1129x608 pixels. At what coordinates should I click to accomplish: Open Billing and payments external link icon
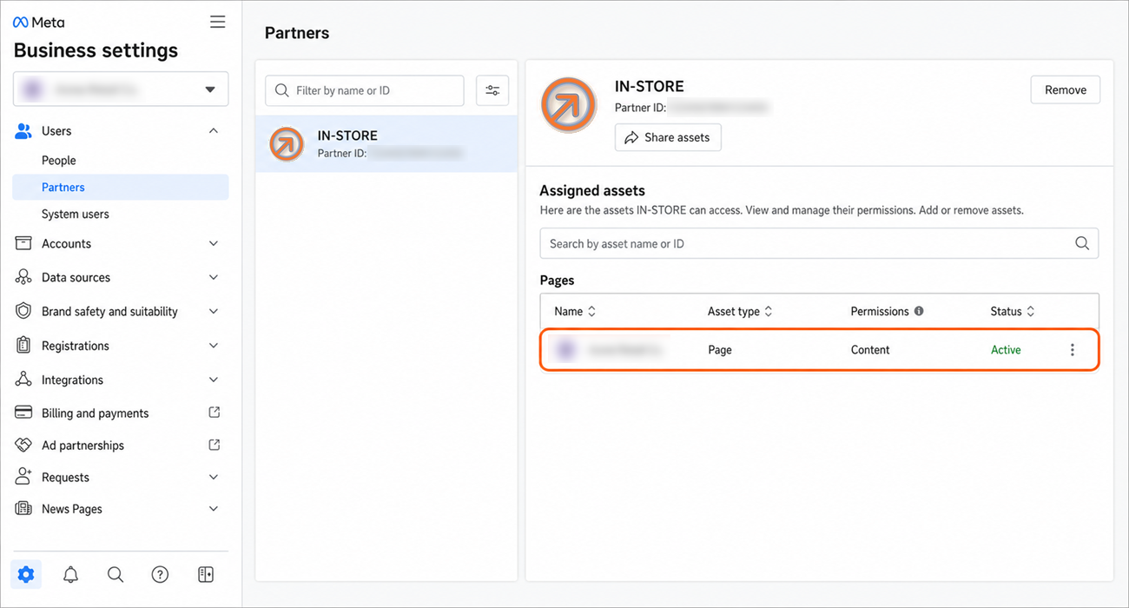tap(215, 413)
